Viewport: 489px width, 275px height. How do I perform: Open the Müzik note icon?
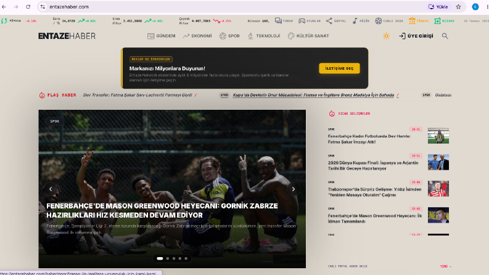tap(355, 21)
